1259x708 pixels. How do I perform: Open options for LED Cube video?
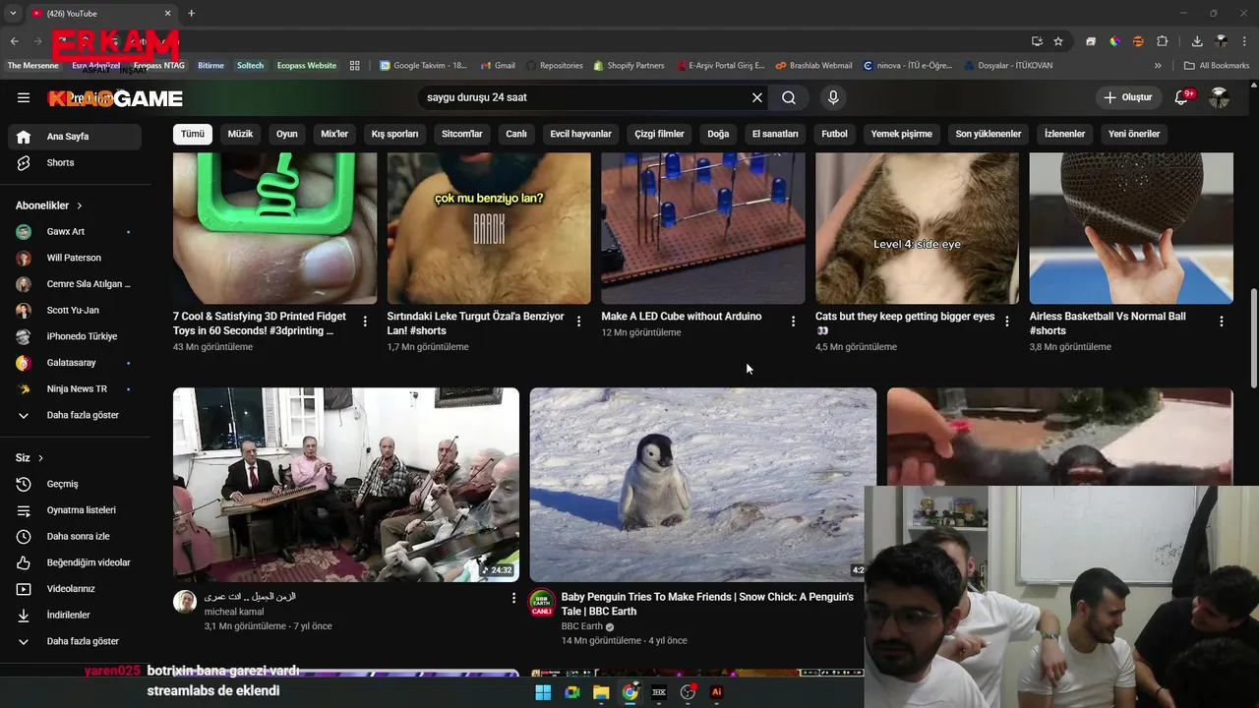coord(793,322)
